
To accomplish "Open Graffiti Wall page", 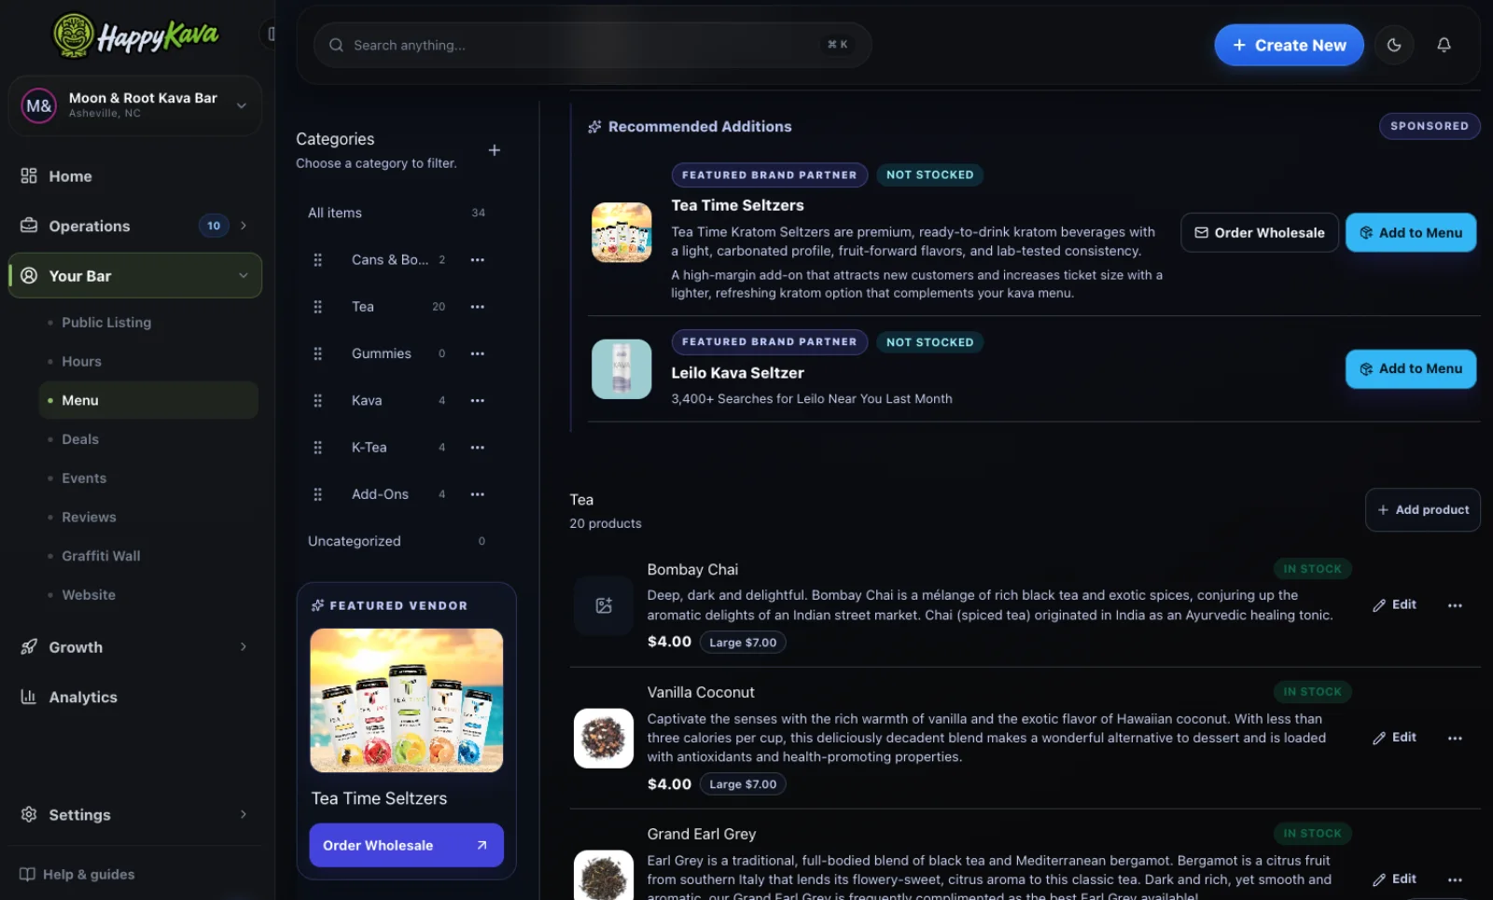I will [x=101, y=556].
